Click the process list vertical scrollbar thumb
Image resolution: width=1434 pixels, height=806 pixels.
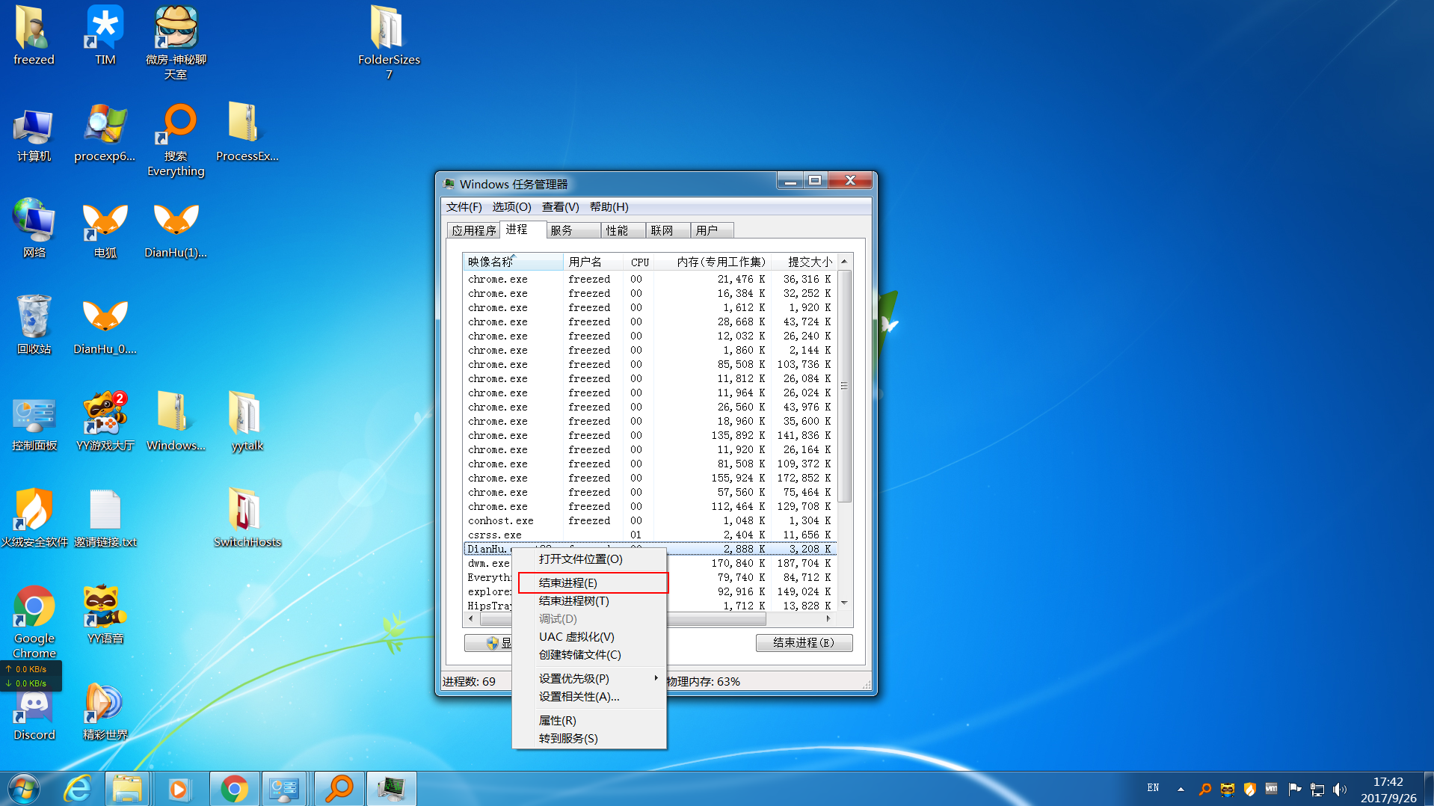(844, 387)
